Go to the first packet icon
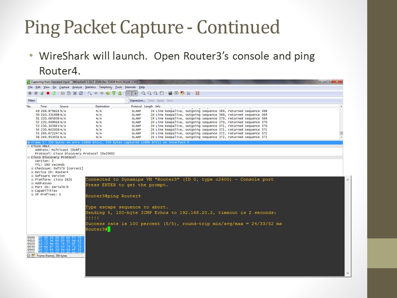 coord(114,93)
